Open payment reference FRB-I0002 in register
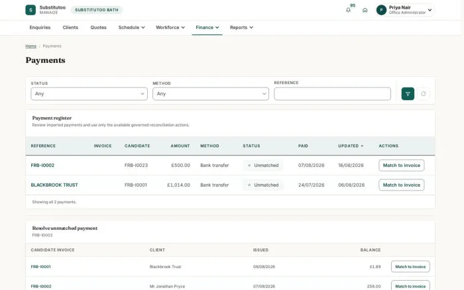The width and height of the screenshot is (464, 290). point(42,166)
